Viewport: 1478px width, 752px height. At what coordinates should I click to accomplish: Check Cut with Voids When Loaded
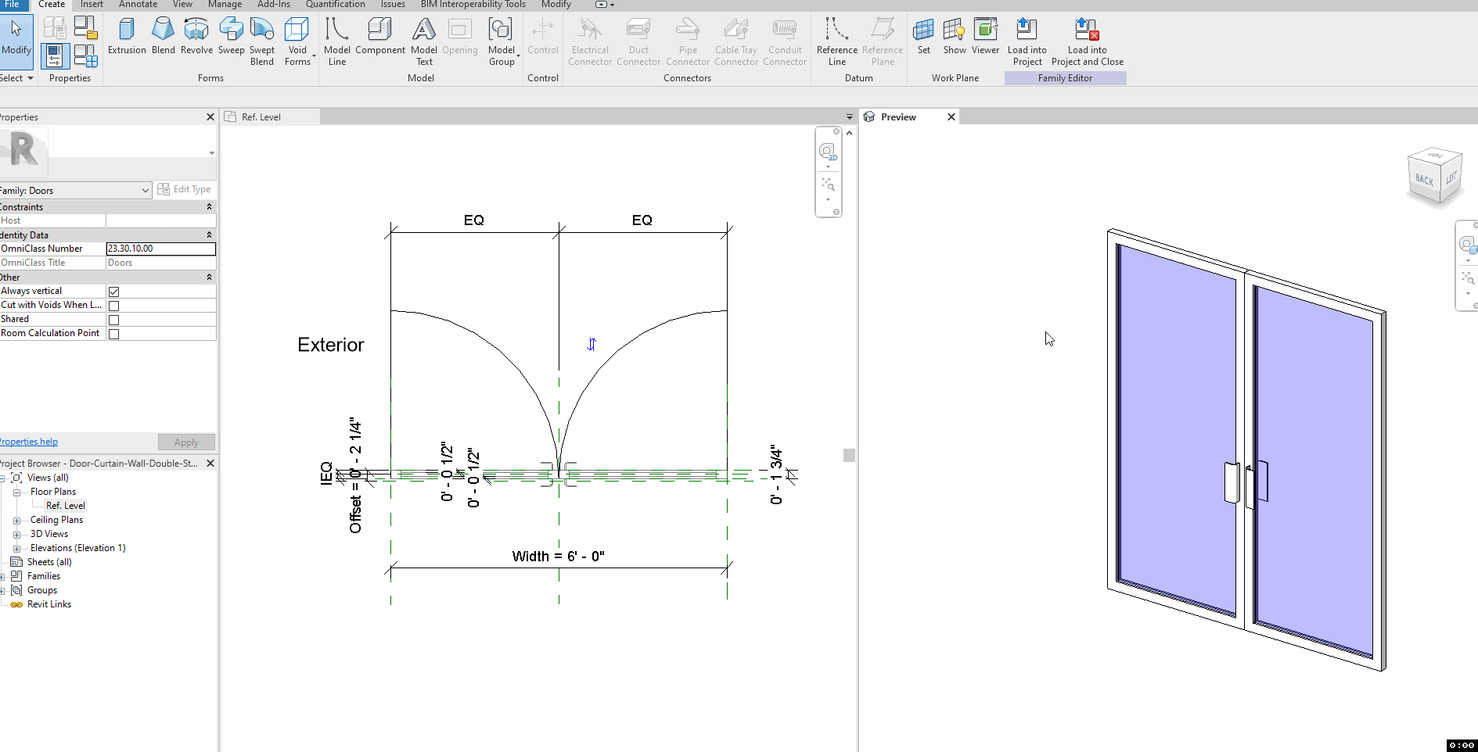(113, 306)
